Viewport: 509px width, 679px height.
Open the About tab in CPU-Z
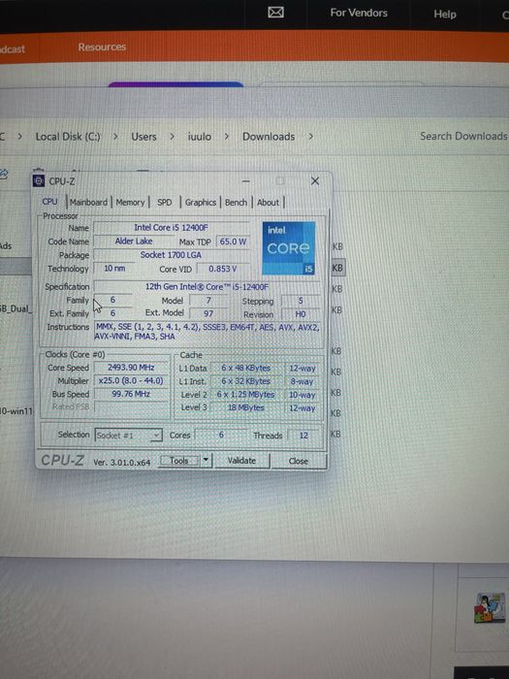coord(268,202)
